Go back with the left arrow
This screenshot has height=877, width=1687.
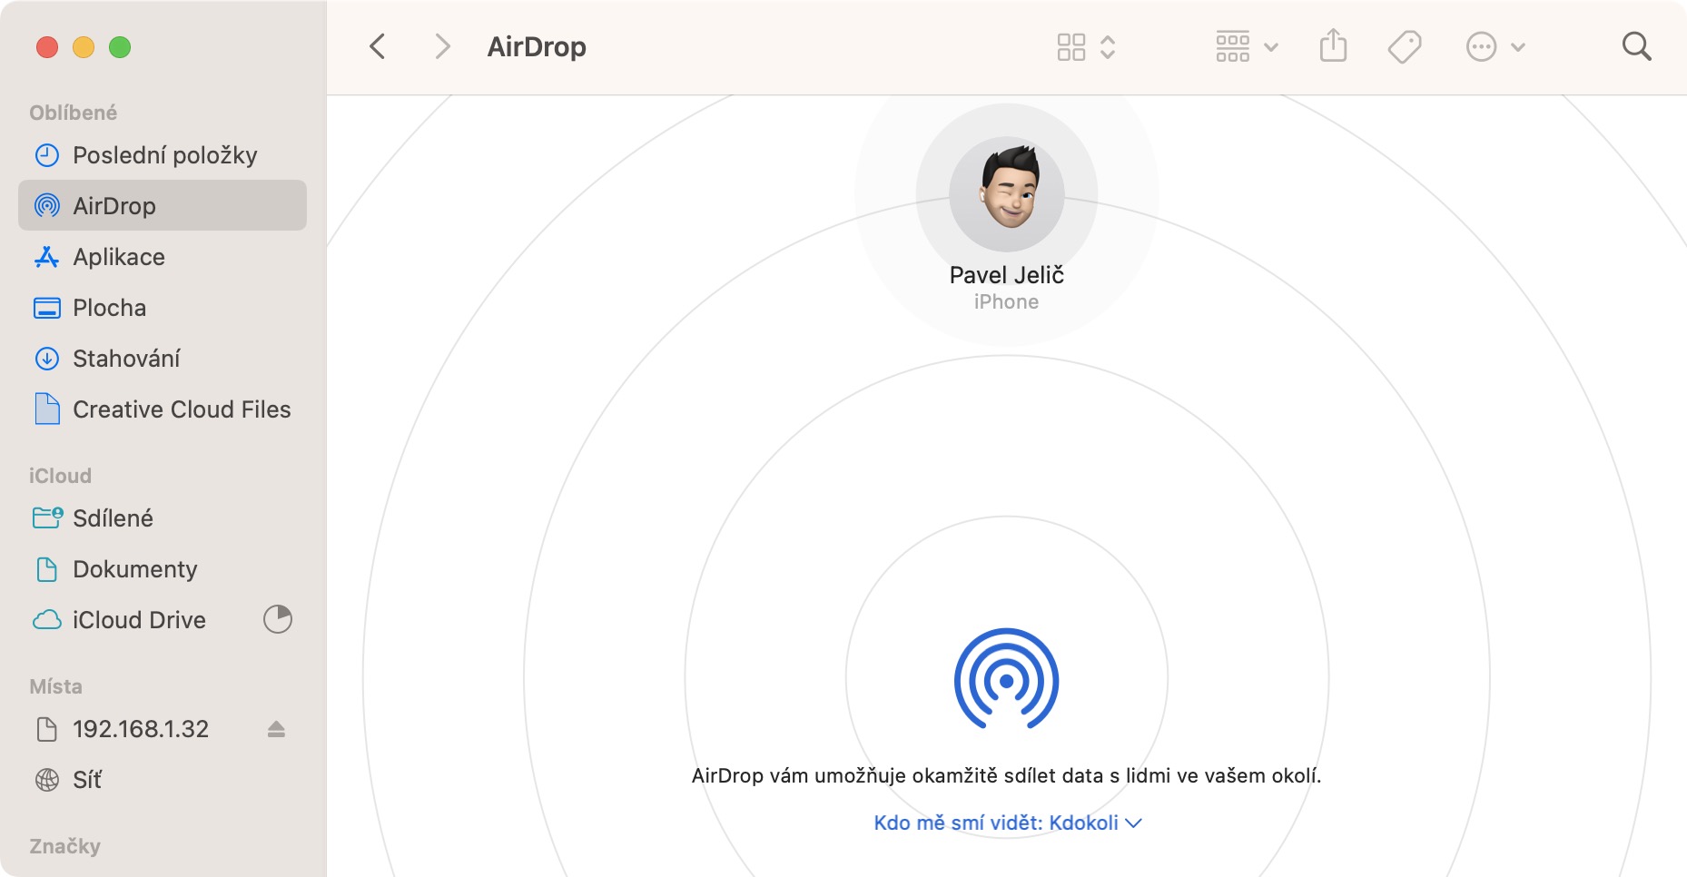[x=378, y=46]
